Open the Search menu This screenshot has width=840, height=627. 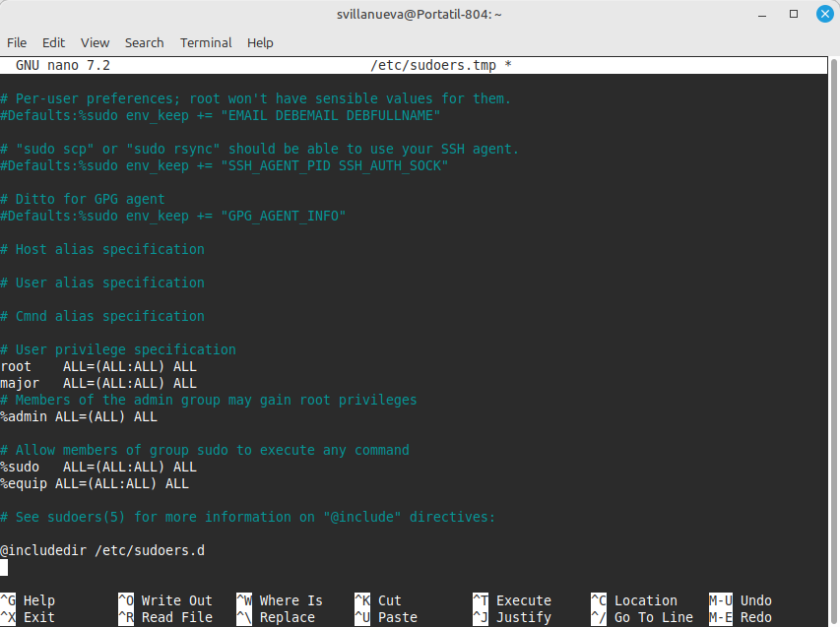tap(144, 42)
